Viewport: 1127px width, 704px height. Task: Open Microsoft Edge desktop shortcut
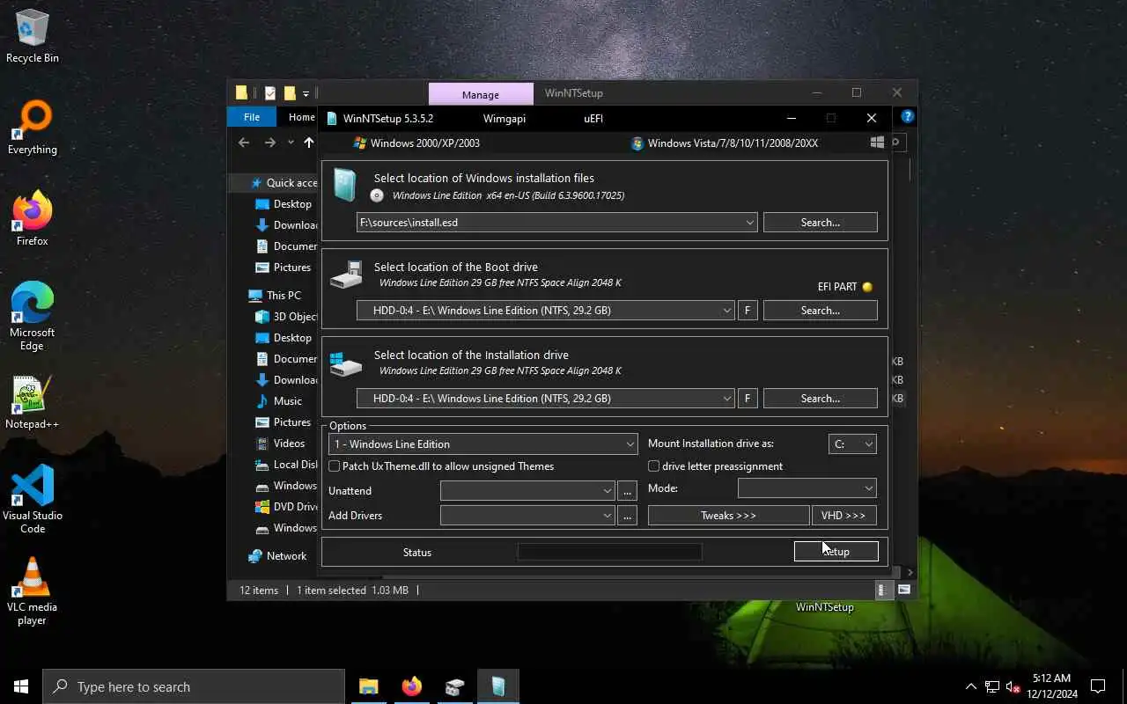pos(33,317)
